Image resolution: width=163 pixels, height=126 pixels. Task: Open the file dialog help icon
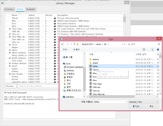(158, 49)
